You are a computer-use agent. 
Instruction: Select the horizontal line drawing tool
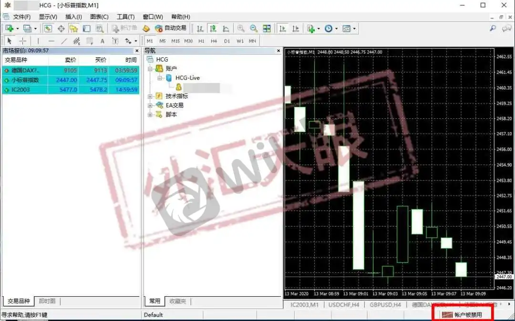[x=51, y=41]
